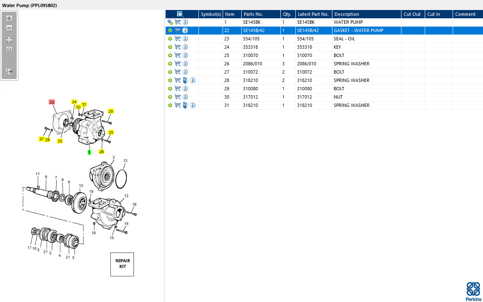This screenshot has height=302, width=483.
Task: Select yellow callout 26 in the diagram
Action: 102,152
